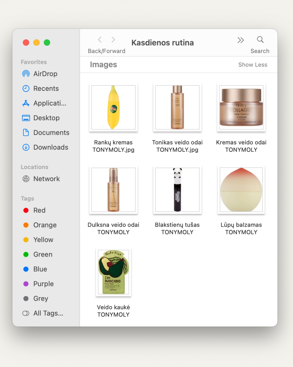The height and width of the screenshot is (367, 293).
Task: Click the Documents page icon
Action: [26, 132]
